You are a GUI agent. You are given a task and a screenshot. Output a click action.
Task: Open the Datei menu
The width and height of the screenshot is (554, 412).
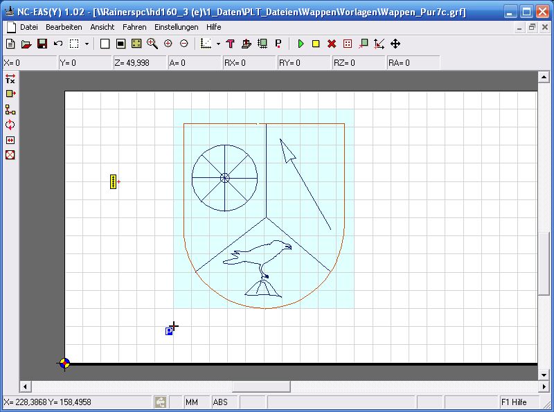[x=29, y=27]
